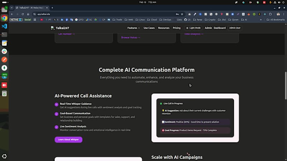Click the Talkai247 logo
Image resolution: width=287 pixels, height=161 pixels.
[60, 28]
